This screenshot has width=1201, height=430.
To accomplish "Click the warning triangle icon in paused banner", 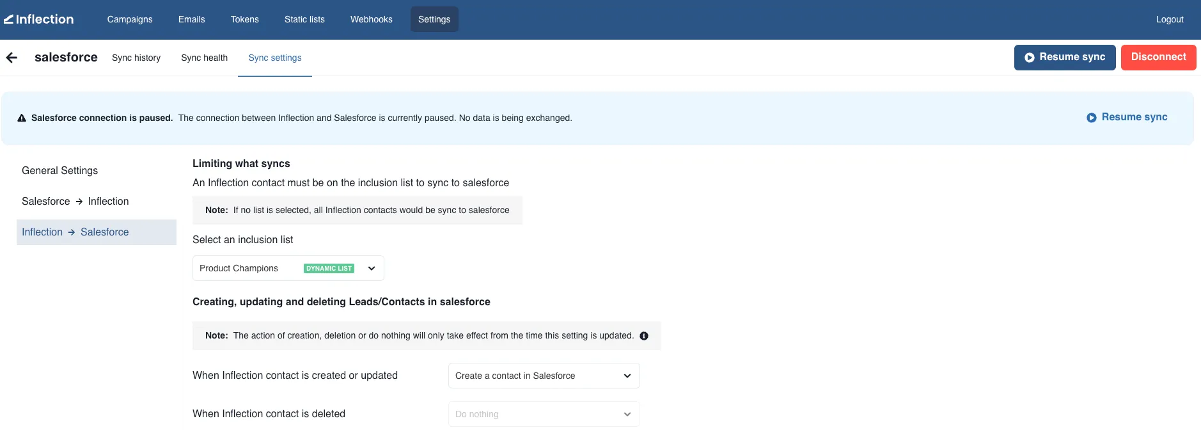I will (x=22, y=118).
